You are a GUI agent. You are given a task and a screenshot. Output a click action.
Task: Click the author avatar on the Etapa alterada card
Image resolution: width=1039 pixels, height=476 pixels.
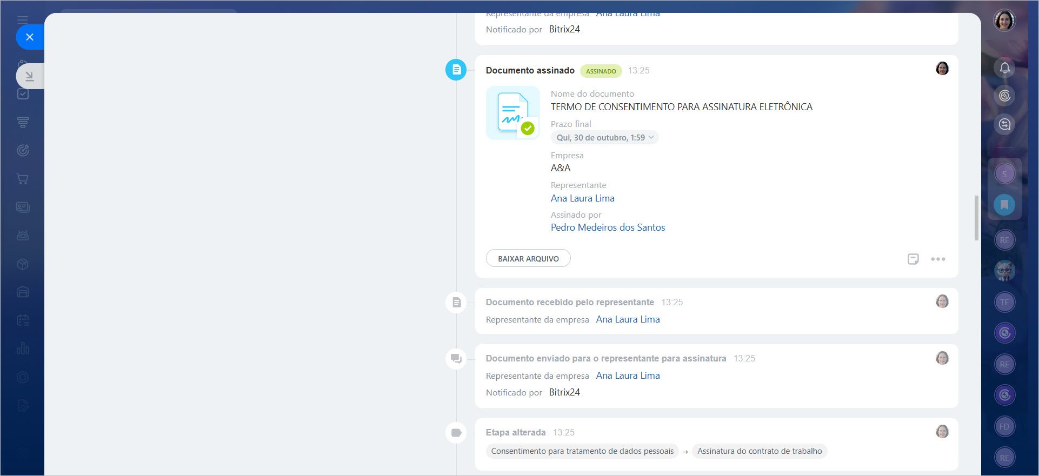[x=942, y=431]
